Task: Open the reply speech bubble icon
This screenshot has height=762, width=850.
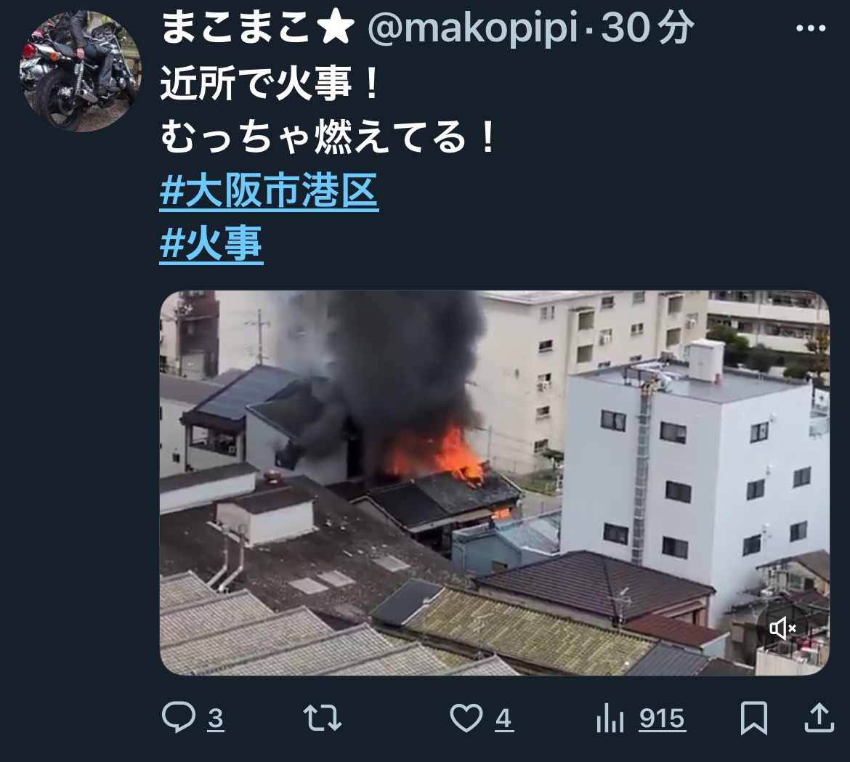Action: coord(178,718)
